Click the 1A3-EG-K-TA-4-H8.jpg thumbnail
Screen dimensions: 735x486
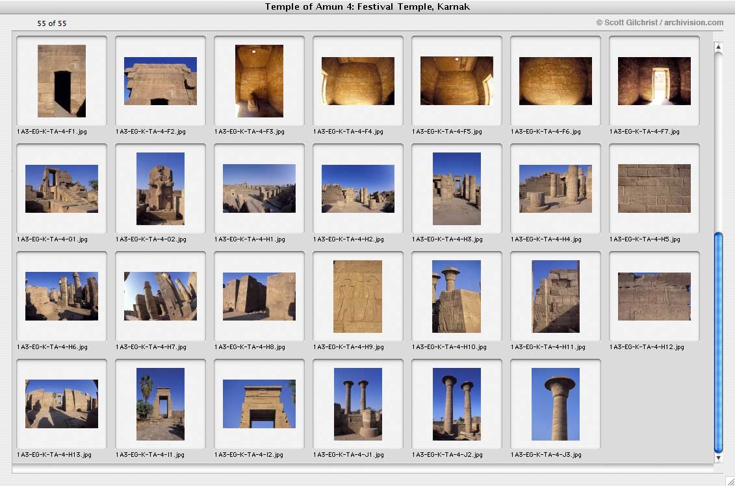click(259, 297)
